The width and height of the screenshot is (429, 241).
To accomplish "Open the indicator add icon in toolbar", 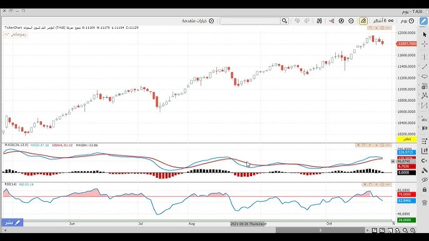I will pos(331,21).
